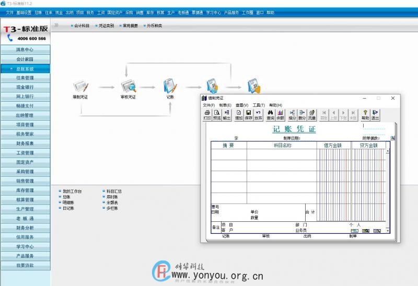Click first row under 摘要 column

[x=229, y=154]
